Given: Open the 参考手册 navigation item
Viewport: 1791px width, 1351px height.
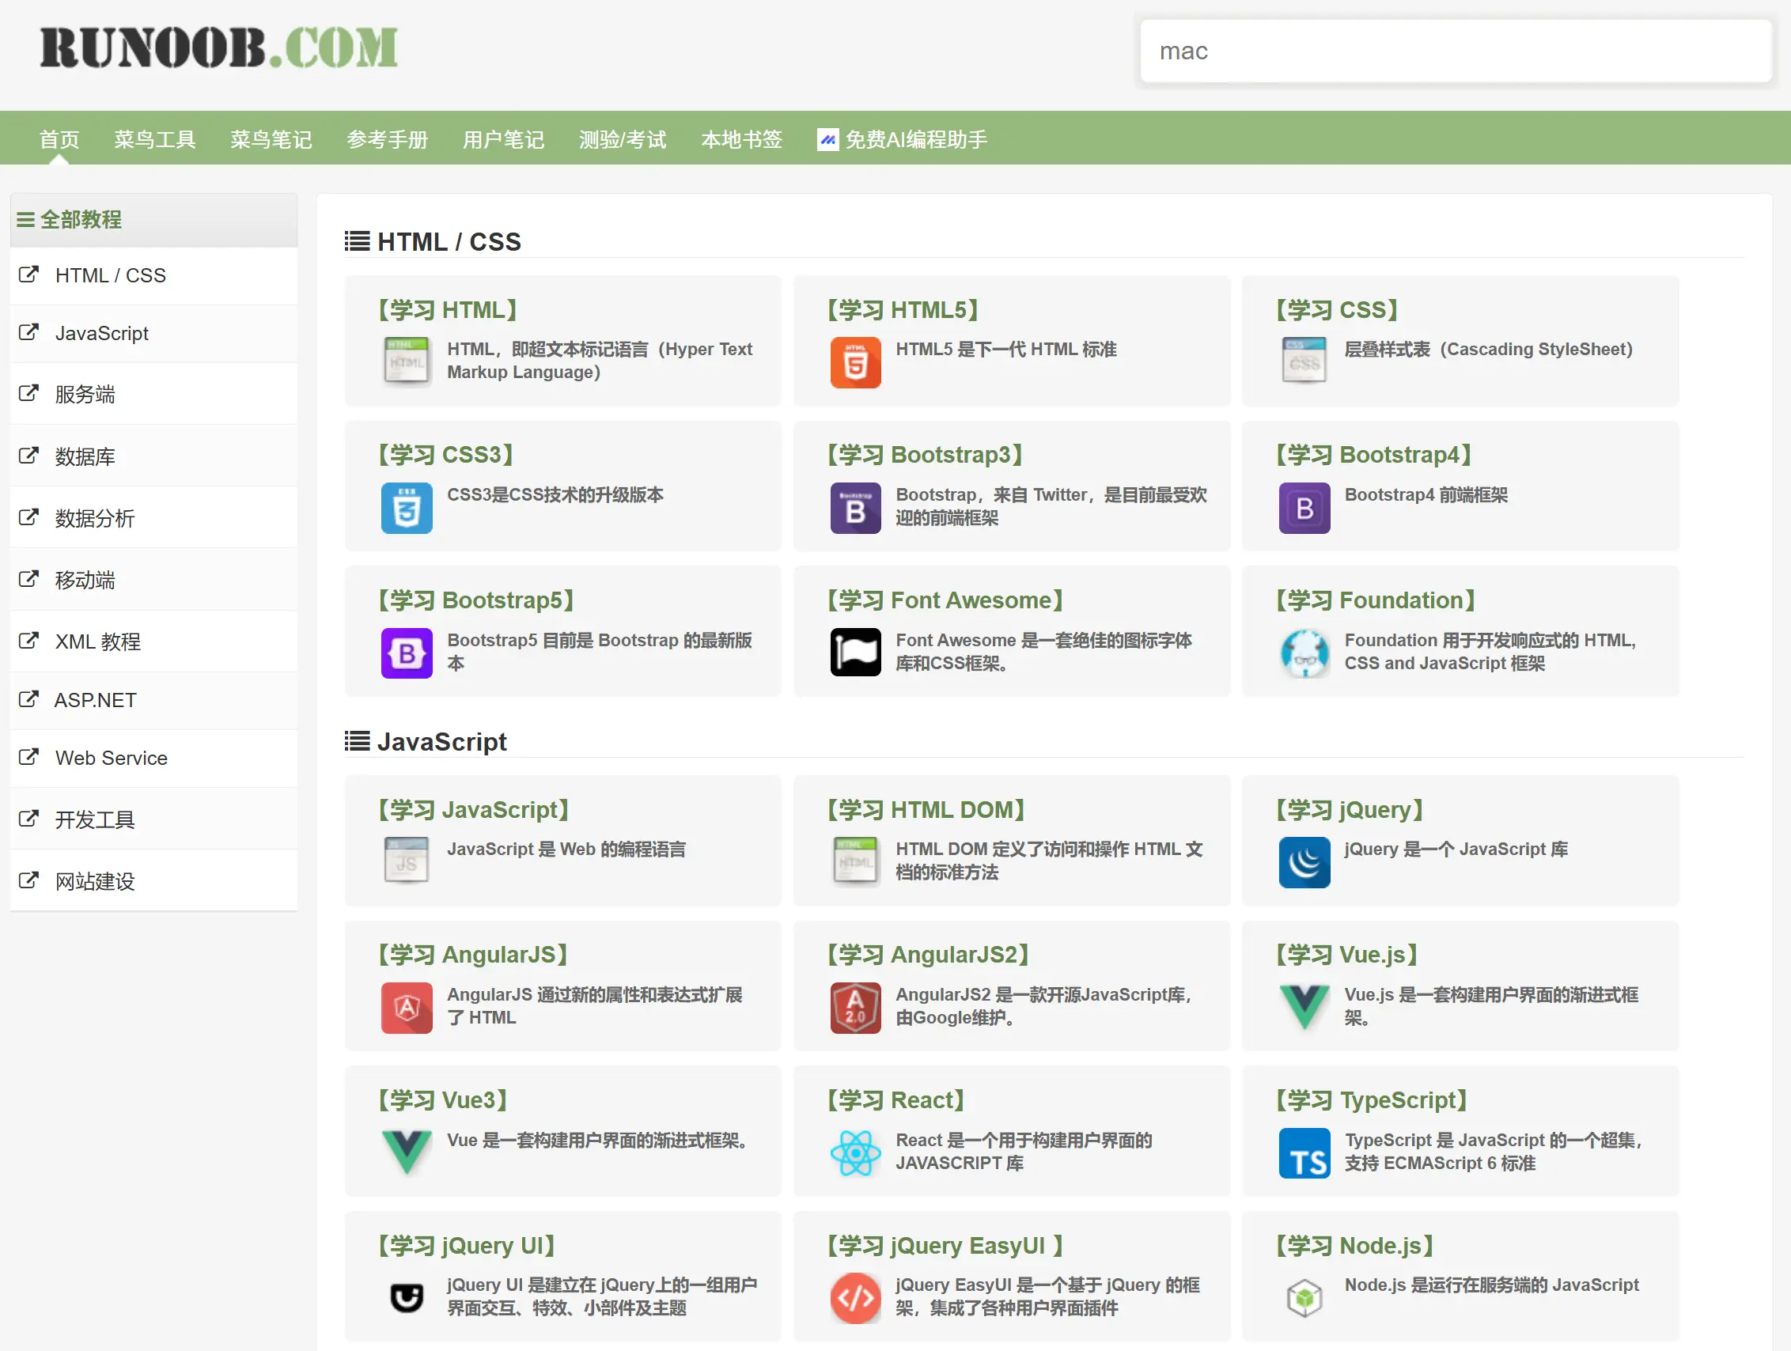Looking at the screenshot, I should click(x=387, y=139).
